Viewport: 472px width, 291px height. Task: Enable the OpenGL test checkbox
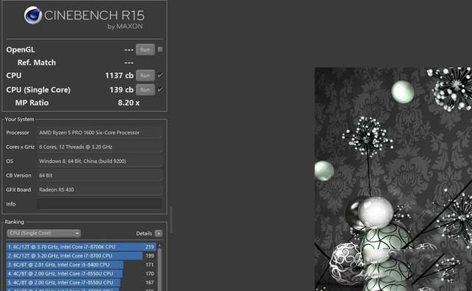pyautogui.click(x=160, y=49)
